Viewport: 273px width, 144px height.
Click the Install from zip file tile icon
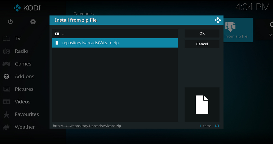[x=230, y=27]
